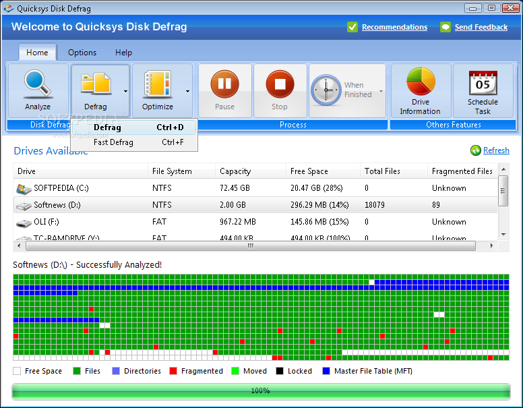
Task: Click the Analyze magnifier icon
Action: (x=37, y=83)
